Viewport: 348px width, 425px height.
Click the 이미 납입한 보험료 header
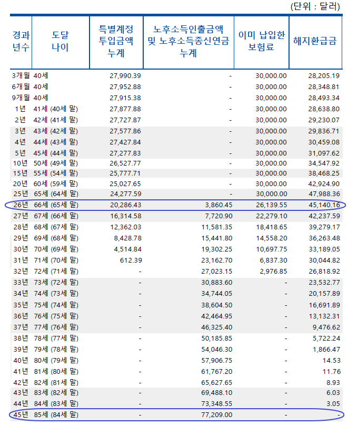point(262,41)
